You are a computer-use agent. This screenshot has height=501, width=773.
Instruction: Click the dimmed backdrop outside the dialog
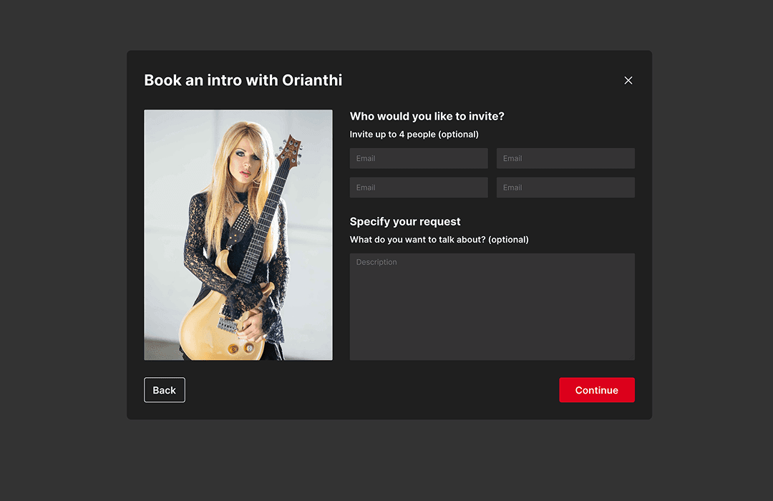tap(64, 250)
